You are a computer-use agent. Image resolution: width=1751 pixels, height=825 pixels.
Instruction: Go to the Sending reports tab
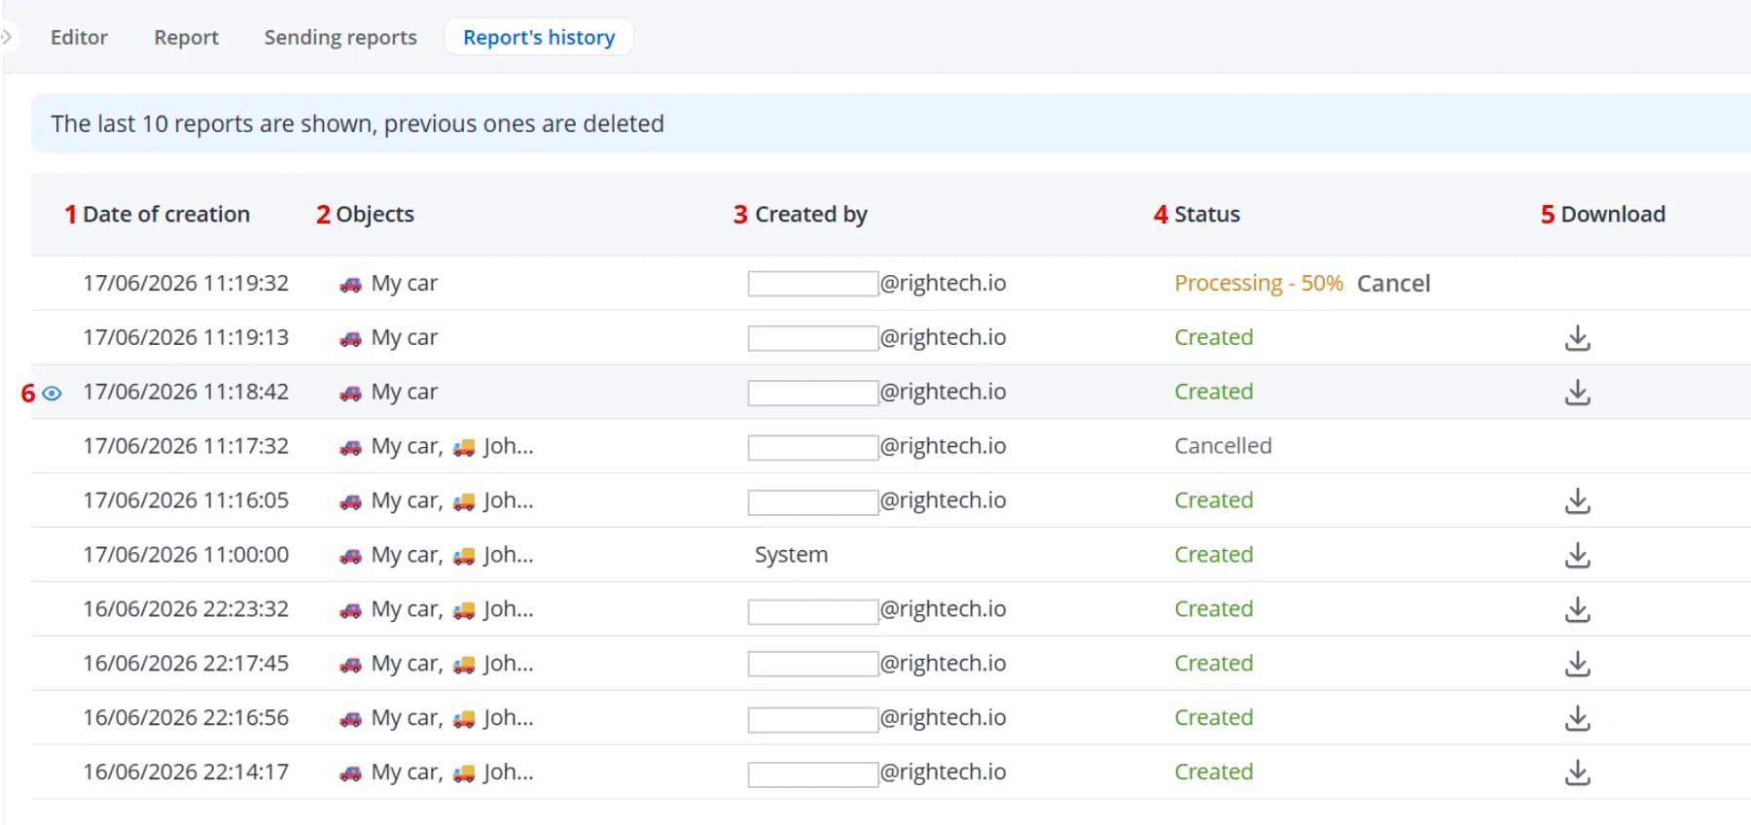tap(340, 37)
